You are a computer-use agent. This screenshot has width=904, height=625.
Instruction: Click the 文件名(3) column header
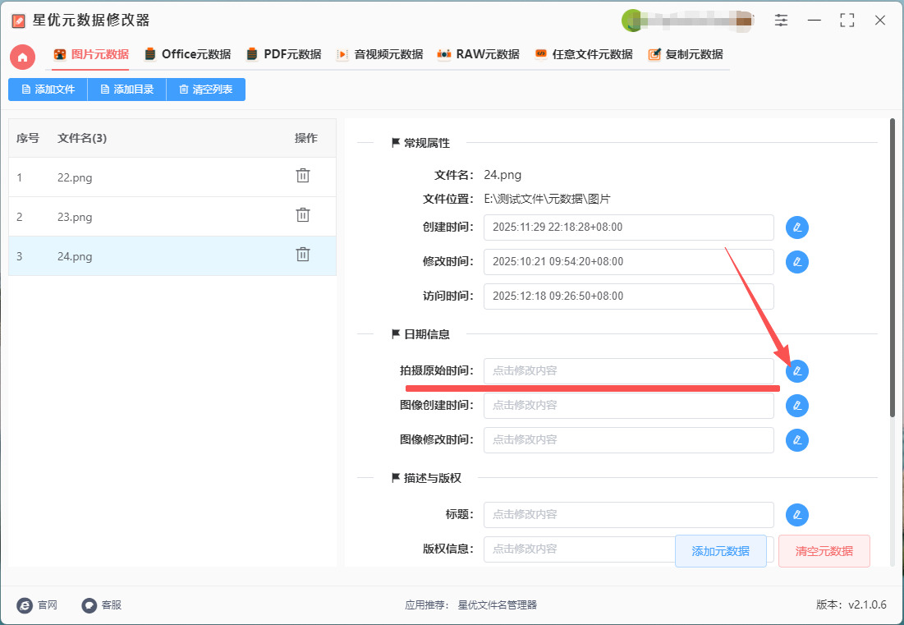click(82, 138)
